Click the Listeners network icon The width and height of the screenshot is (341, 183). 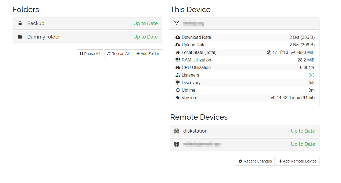point(178,75)
